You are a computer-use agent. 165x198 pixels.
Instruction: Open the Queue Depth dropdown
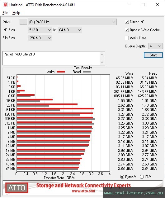[x=155, y=46]
